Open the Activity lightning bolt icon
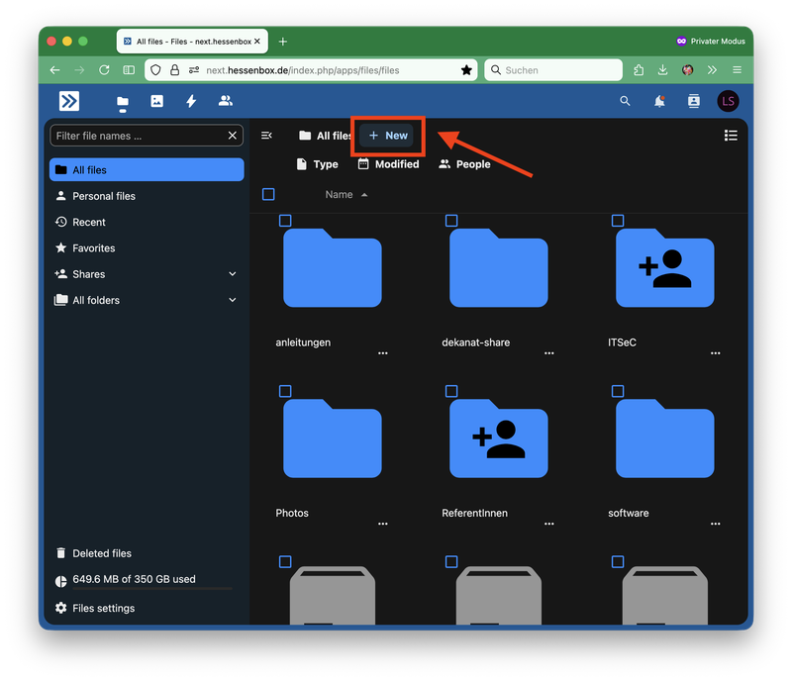The height and width of the screenshot is (681, 792). [x=191, y=101]
